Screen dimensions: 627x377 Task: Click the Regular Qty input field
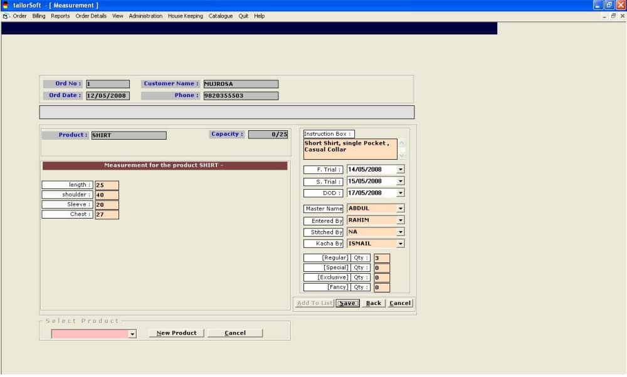pyautogui.click(x=382, y=258)
